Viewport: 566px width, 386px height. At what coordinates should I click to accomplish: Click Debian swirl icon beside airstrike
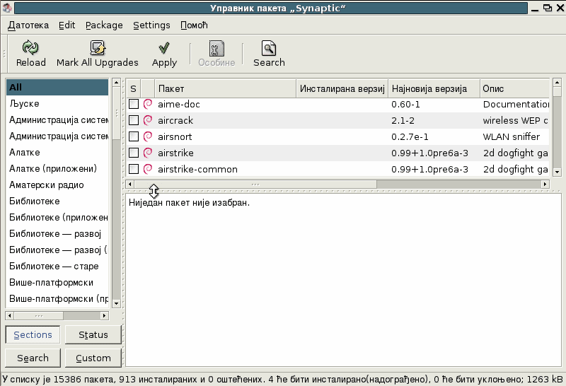point(148,153)
